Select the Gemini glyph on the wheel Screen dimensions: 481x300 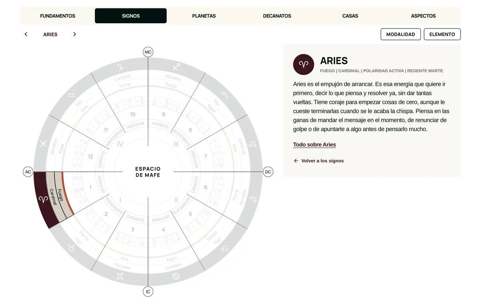coord(120,276)
